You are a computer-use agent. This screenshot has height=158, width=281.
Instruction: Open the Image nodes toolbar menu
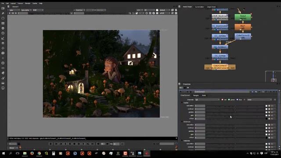click(3, 8)
